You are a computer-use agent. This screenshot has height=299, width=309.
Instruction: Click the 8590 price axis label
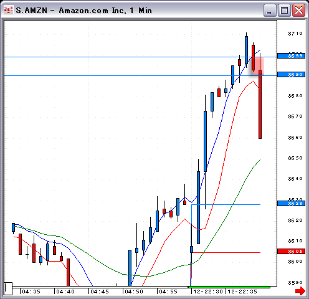[295, 283]
